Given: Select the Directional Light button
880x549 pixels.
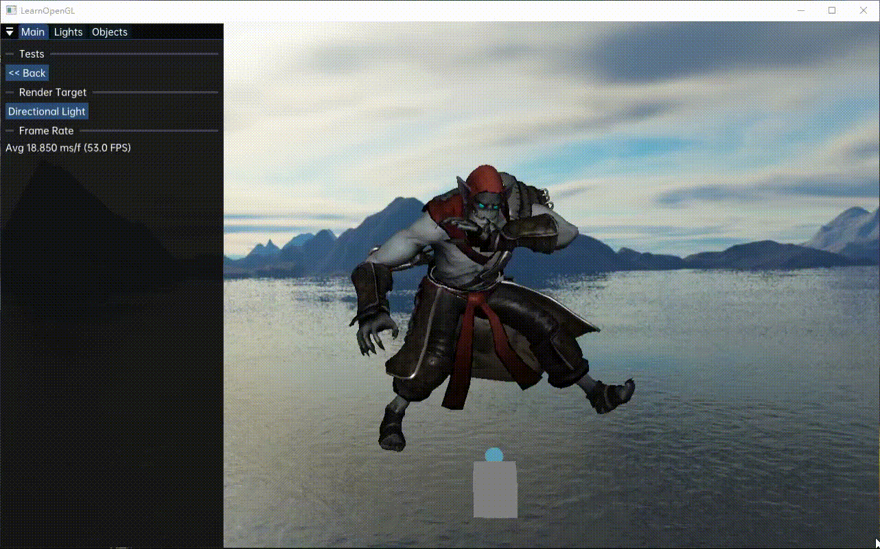Looking at the screenshot, I should pos(47,112).
